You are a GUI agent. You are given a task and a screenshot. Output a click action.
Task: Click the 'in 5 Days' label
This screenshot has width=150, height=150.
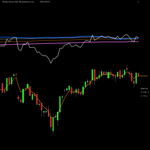[144, 96]
